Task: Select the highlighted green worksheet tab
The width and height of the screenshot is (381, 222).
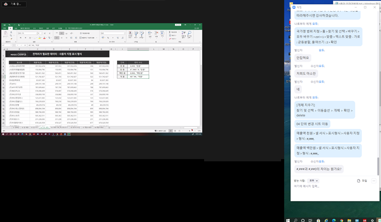Action: [x=45, y=128]
